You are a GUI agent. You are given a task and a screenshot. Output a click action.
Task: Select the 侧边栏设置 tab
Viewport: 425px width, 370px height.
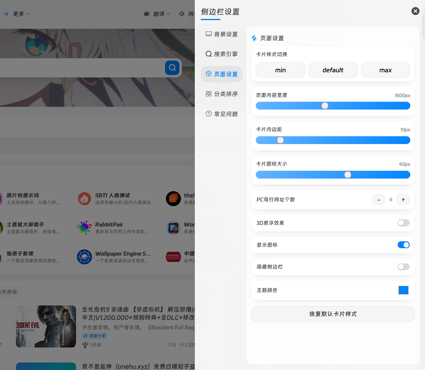(x=220, y=12)
